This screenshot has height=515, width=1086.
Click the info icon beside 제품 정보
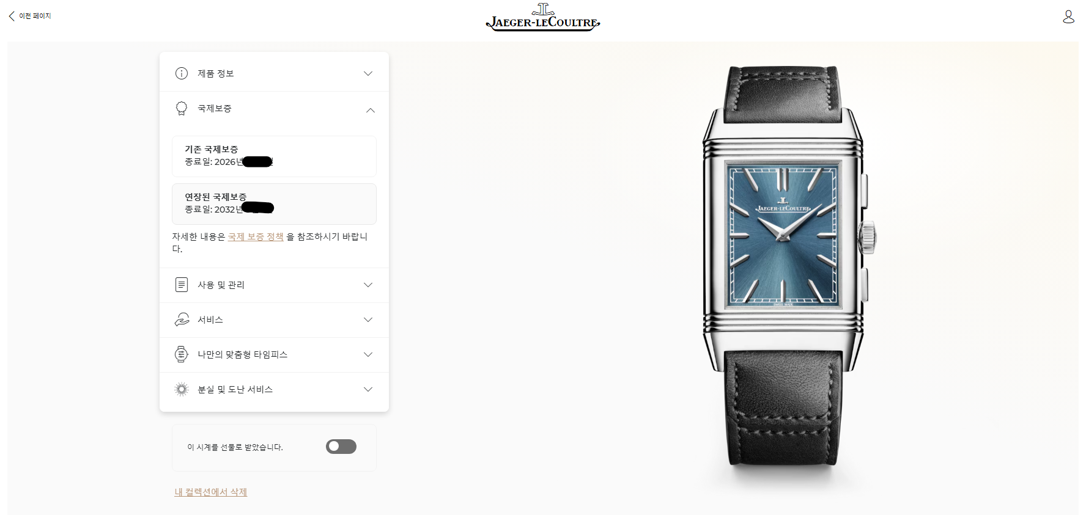182,73
